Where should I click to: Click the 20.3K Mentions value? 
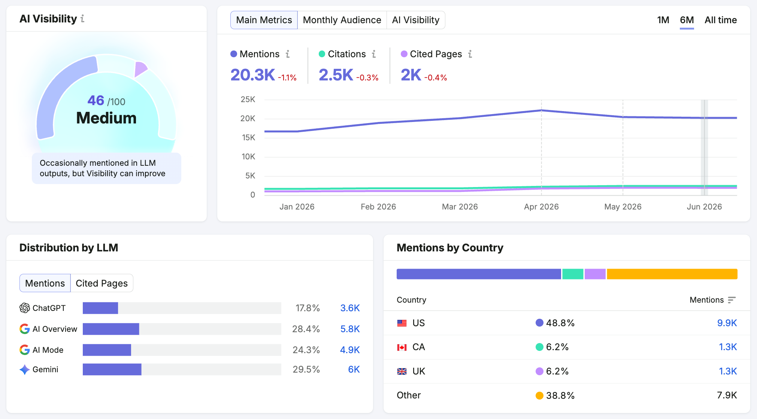click(x=252, y=75)
